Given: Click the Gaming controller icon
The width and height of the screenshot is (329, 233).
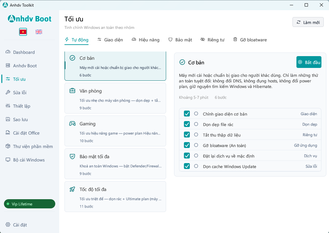Looking at the screenshot, I should [72, 123].
